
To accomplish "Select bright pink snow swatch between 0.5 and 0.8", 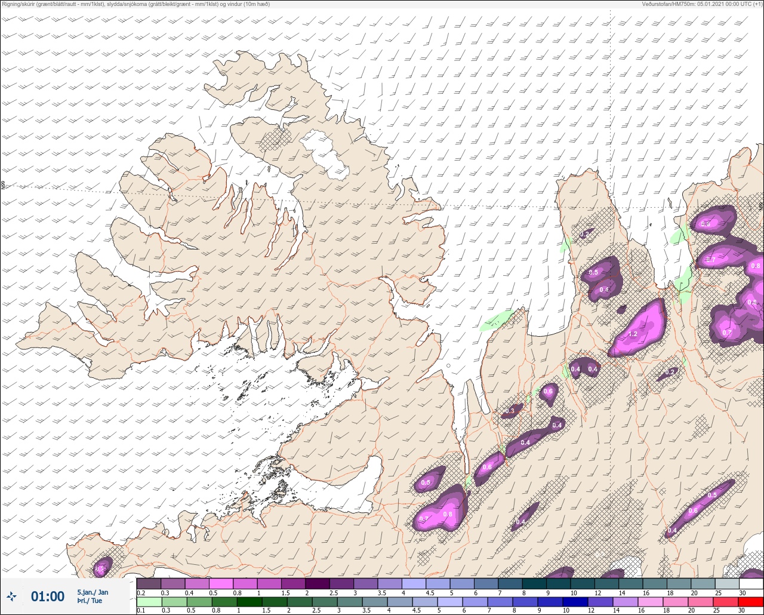I will tap(221, 583).
